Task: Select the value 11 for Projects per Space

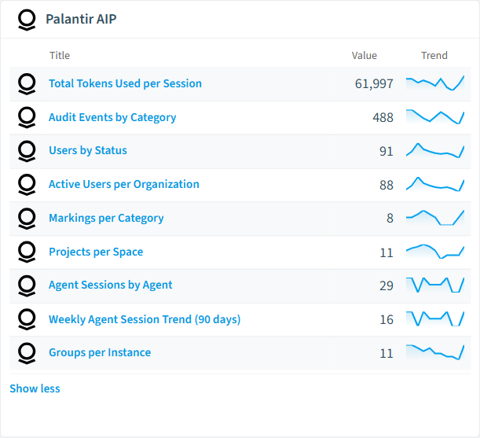Action: click(x=387, y=252)
